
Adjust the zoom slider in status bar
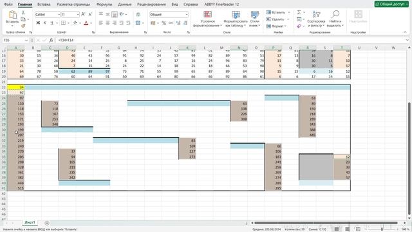(x=382, y=229)
